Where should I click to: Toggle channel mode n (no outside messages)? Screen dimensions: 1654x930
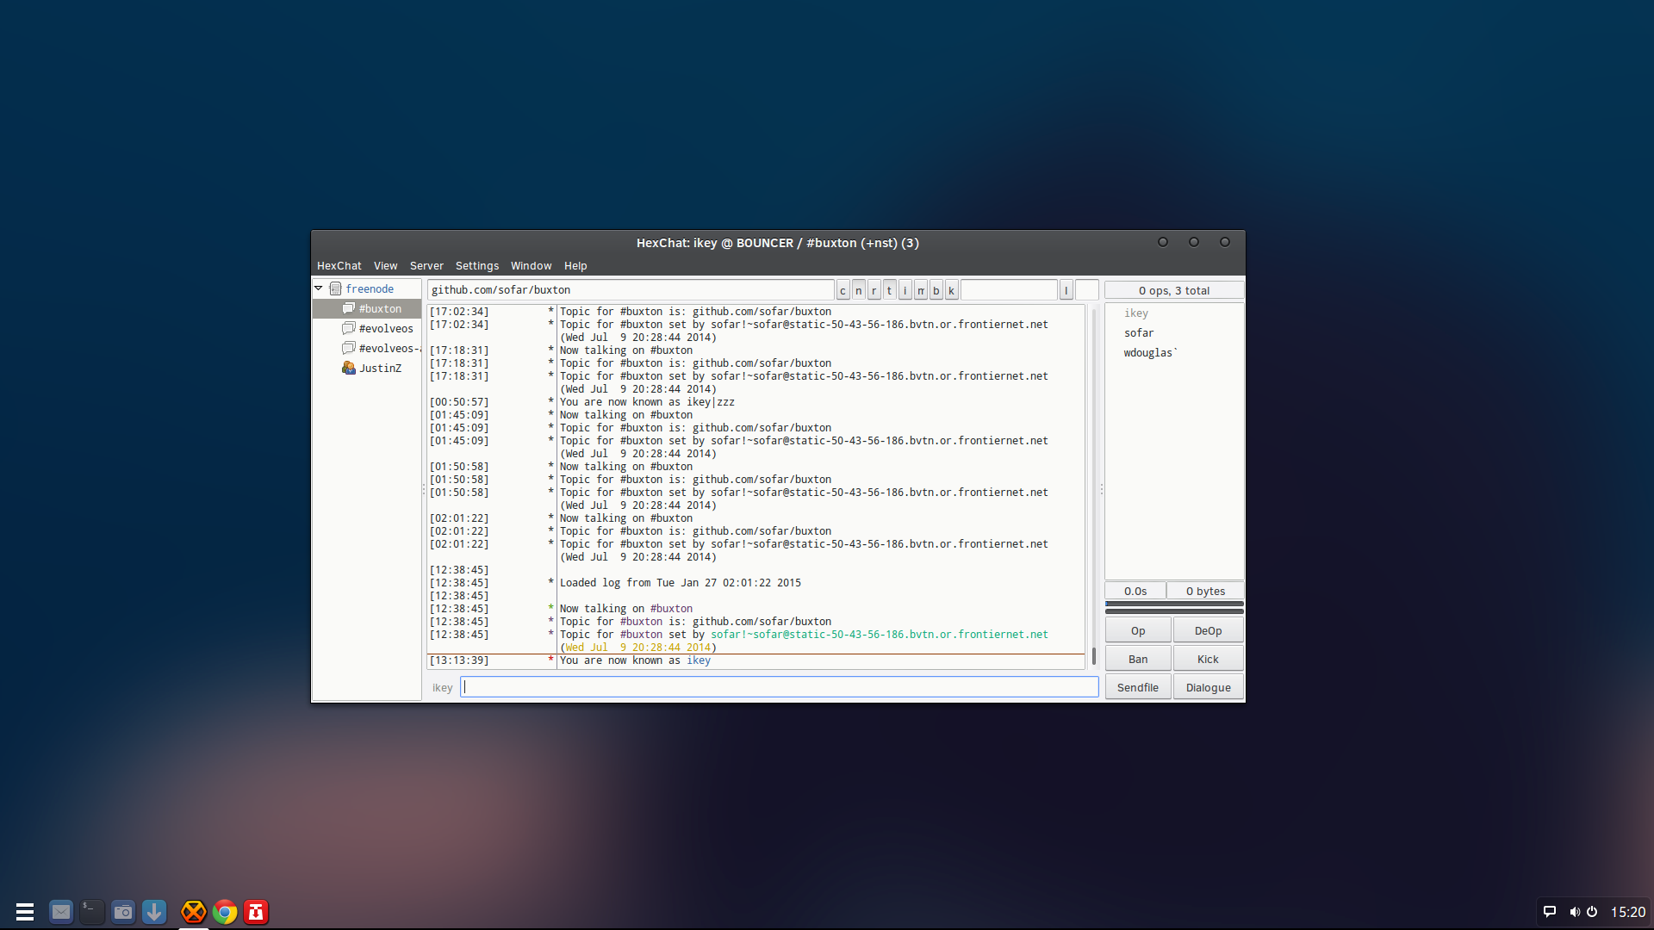(858, 290)
